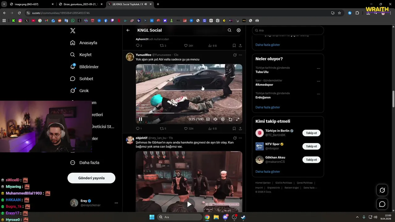The image size is (395, 222).
Task: Open the Extensions puzzle icon
Action: pos(357,13)
